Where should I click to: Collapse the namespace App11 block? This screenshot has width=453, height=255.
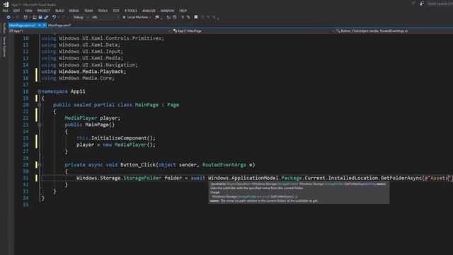coord(40,91)
